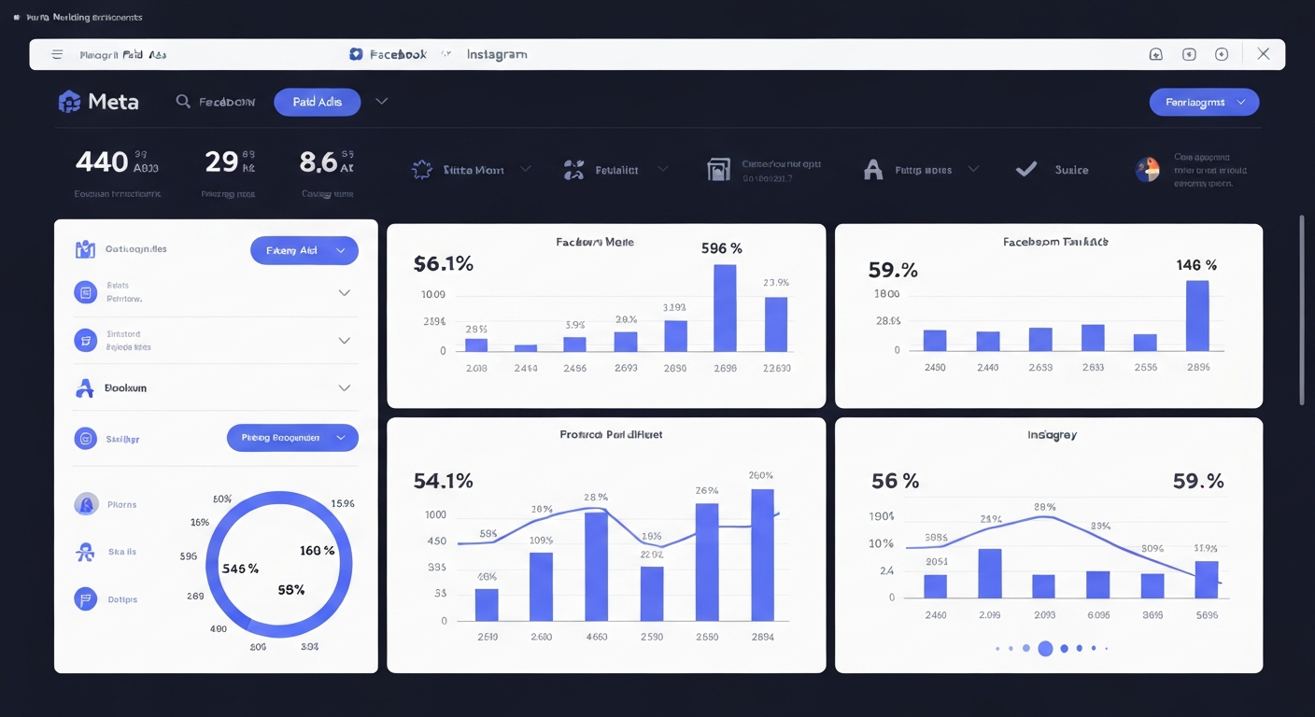Click the tall bar under the 146 % label

[x=1197, y=316]
